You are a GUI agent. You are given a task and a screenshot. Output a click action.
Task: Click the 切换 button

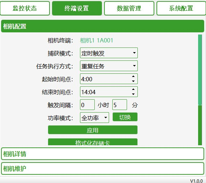125,117
